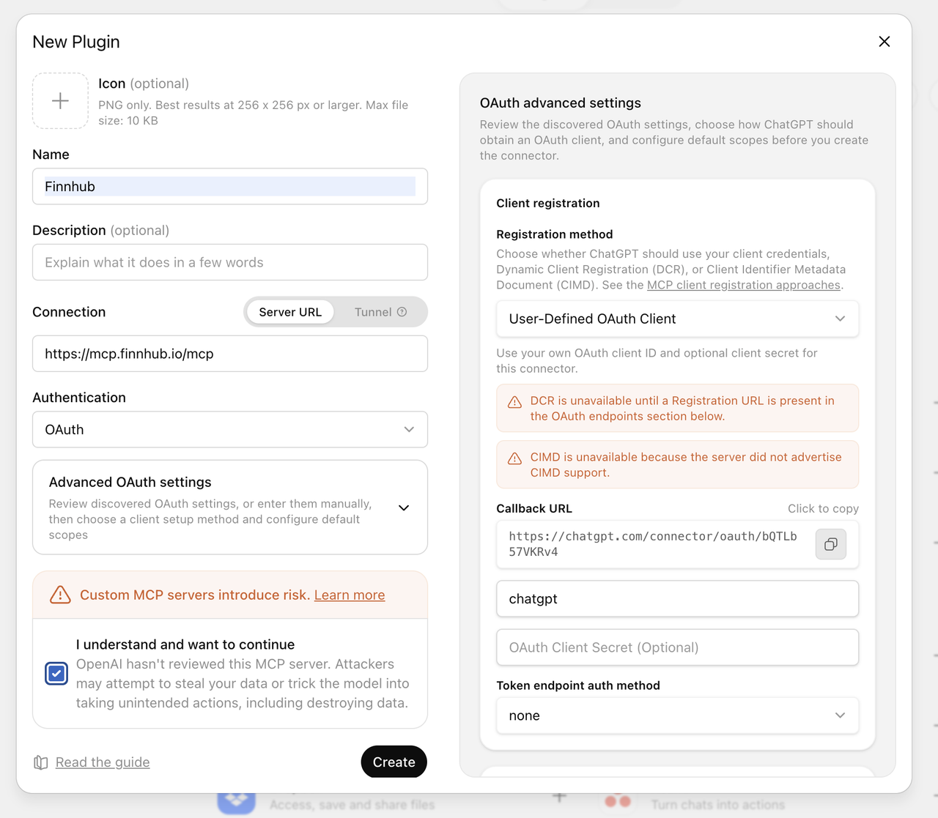Click the Registration method label
This screenshot has width=938, height=818.
(555, 234)
